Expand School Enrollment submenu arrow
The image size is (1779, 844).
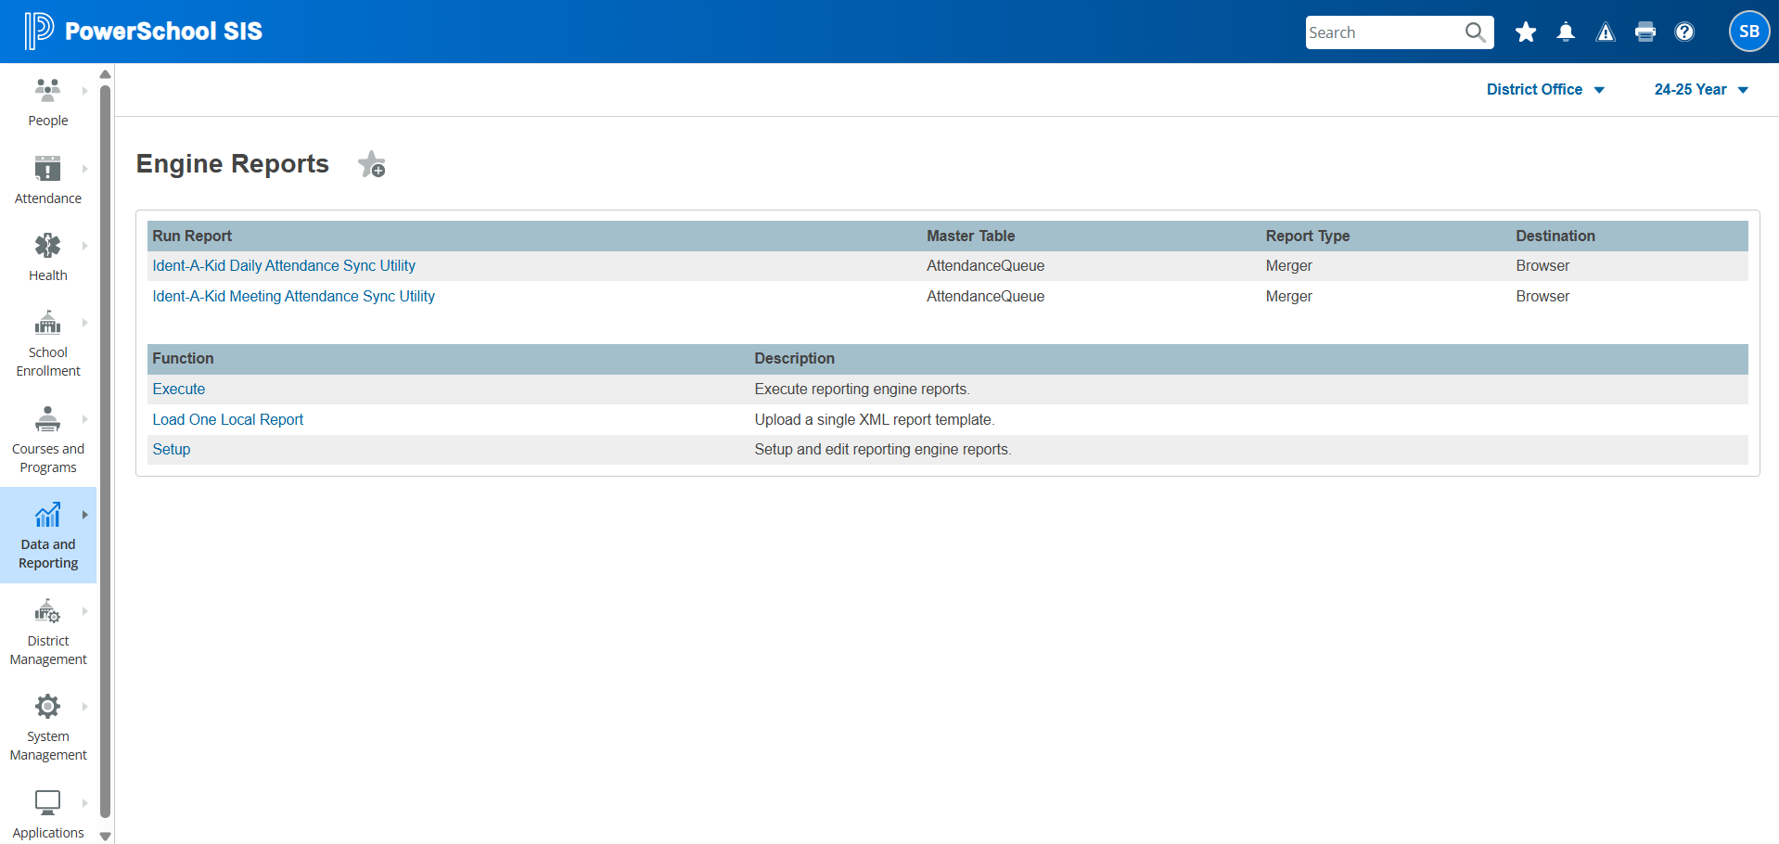coord(84,323)
